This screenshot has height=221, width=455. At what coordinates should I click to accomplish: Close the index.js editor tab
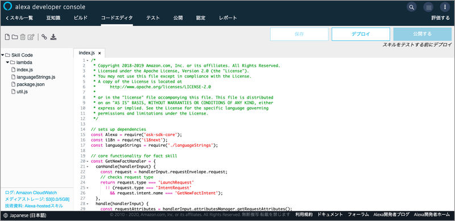tap(99, 53)
